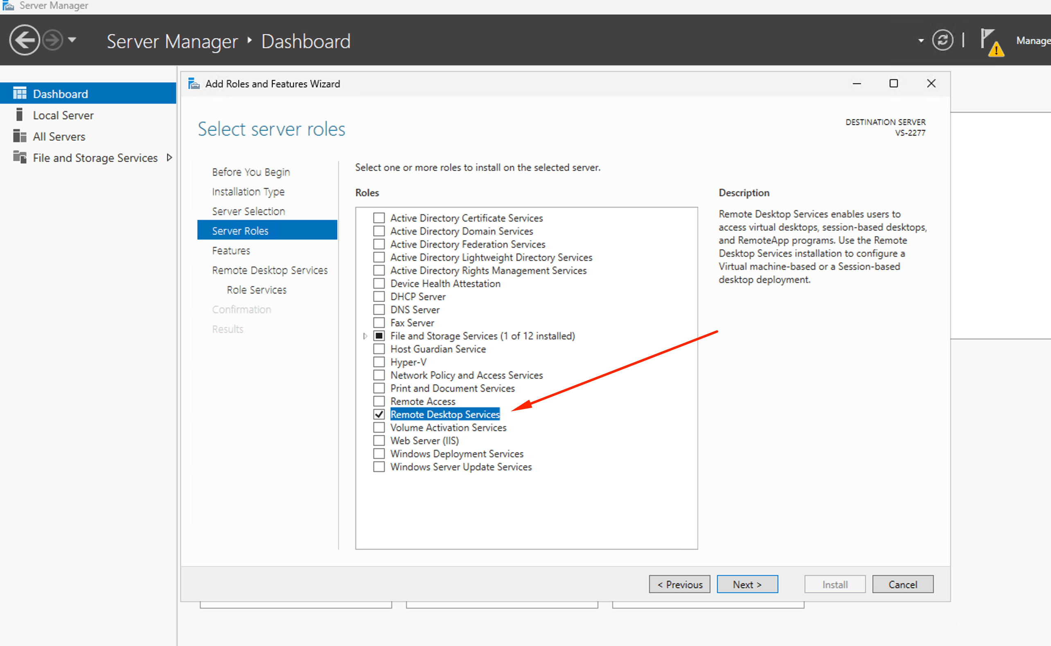Toggle File and Storage Services checkbox
This screenshot has width=1051, height=646.
tap(379, 336)
